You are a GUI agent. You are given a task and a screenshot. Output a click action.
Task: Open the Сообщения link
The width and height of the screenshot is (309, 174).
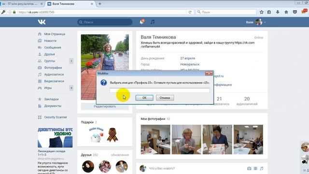coord(53,47)
